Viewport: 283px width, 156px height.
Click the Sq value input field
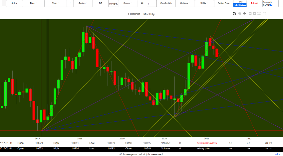pyautogui.click(x=151, y=3)
